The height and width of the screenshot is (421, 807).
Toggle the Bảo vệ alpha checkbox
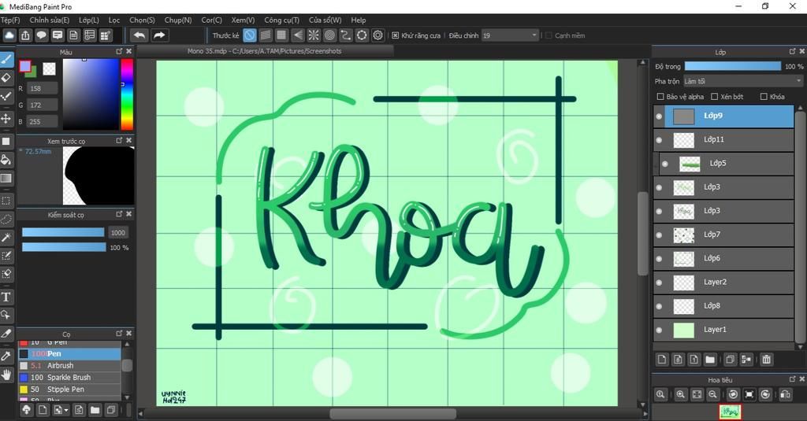click(x=660, y=97)
